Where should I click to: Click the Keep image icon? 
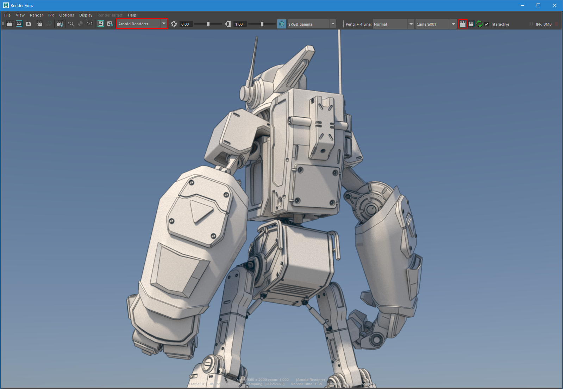pos(101,24)
